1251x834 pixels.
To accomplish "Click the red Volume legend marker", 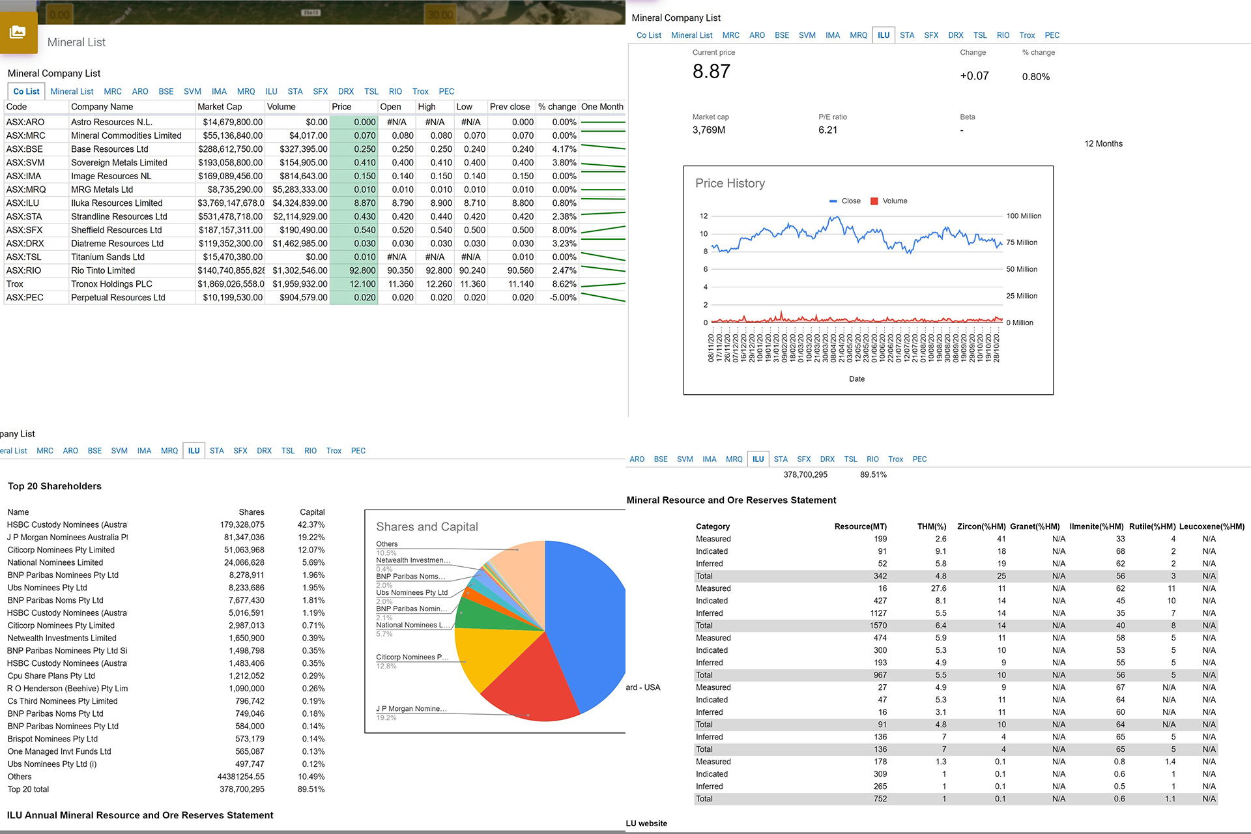I will pyautogui.click(x=874, y=201).
